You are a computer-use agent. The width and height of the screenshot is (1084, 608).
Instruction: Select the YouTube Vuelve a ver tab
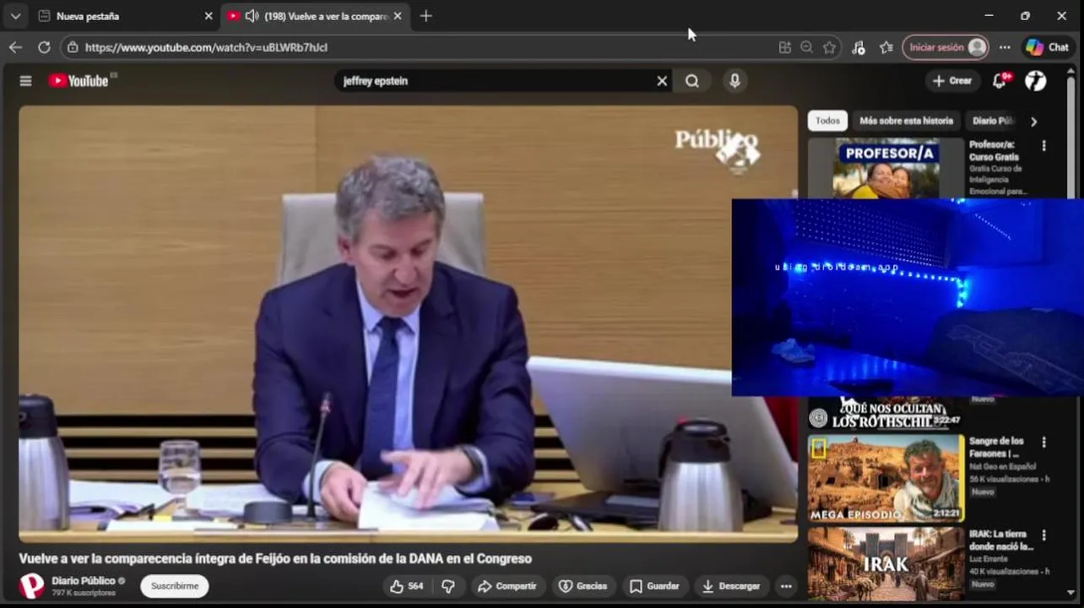315,16
